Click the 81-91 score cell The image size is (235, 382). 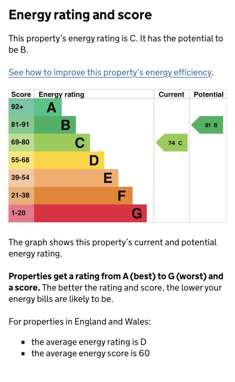pos(21,125)
